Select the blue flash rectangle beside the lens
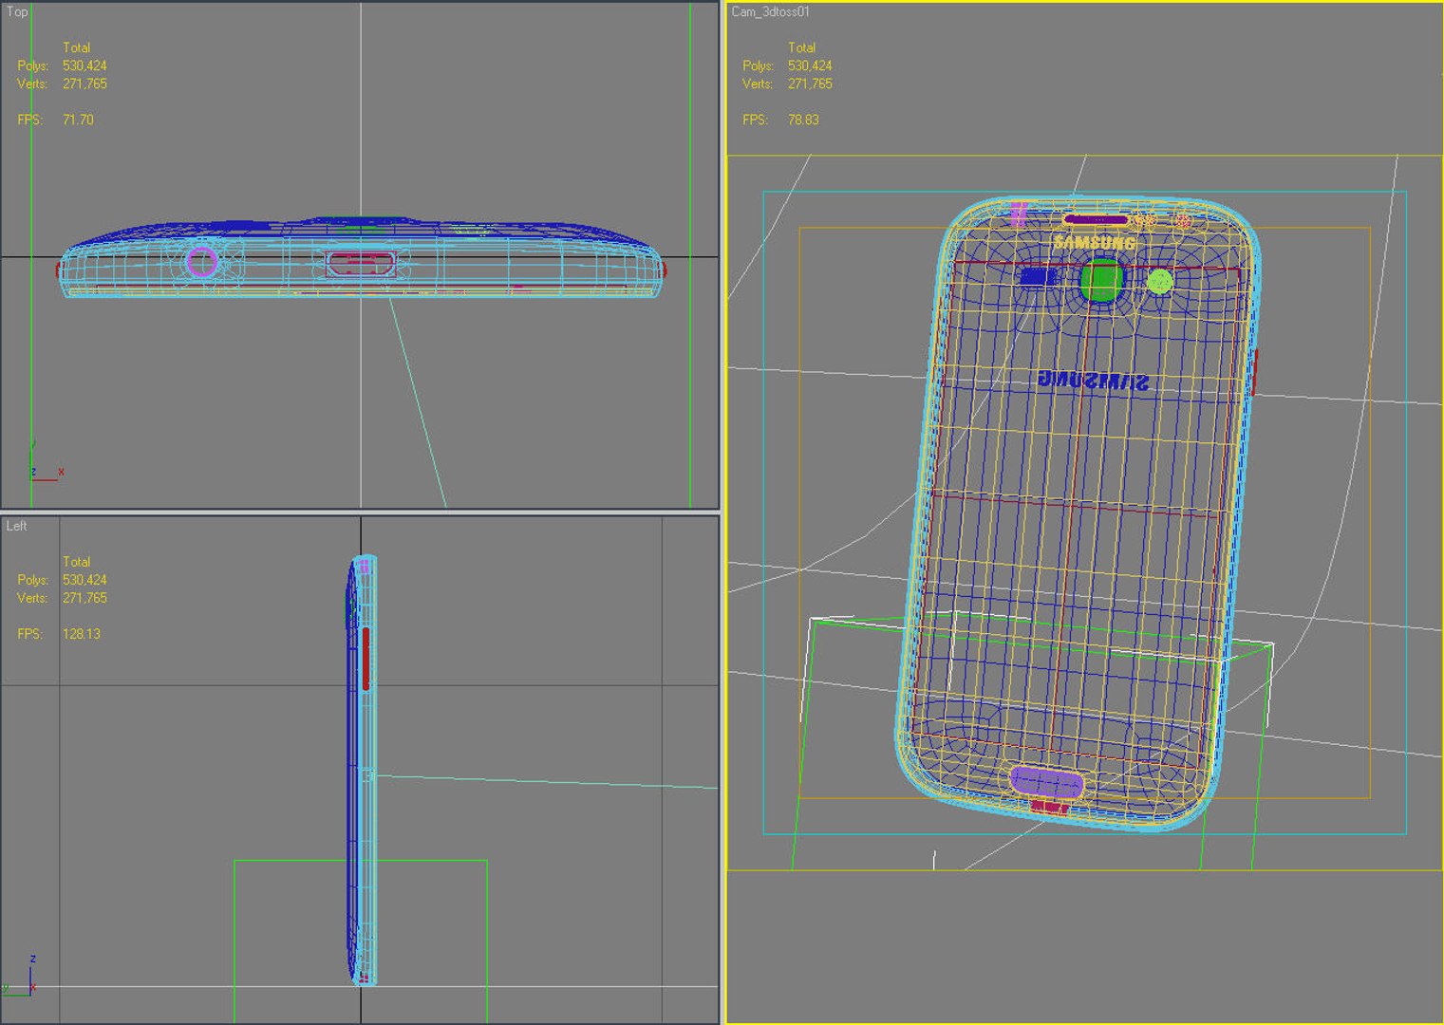Image resolution: width=1444 pixels, height=1025 pixels. pos(1038,277)
